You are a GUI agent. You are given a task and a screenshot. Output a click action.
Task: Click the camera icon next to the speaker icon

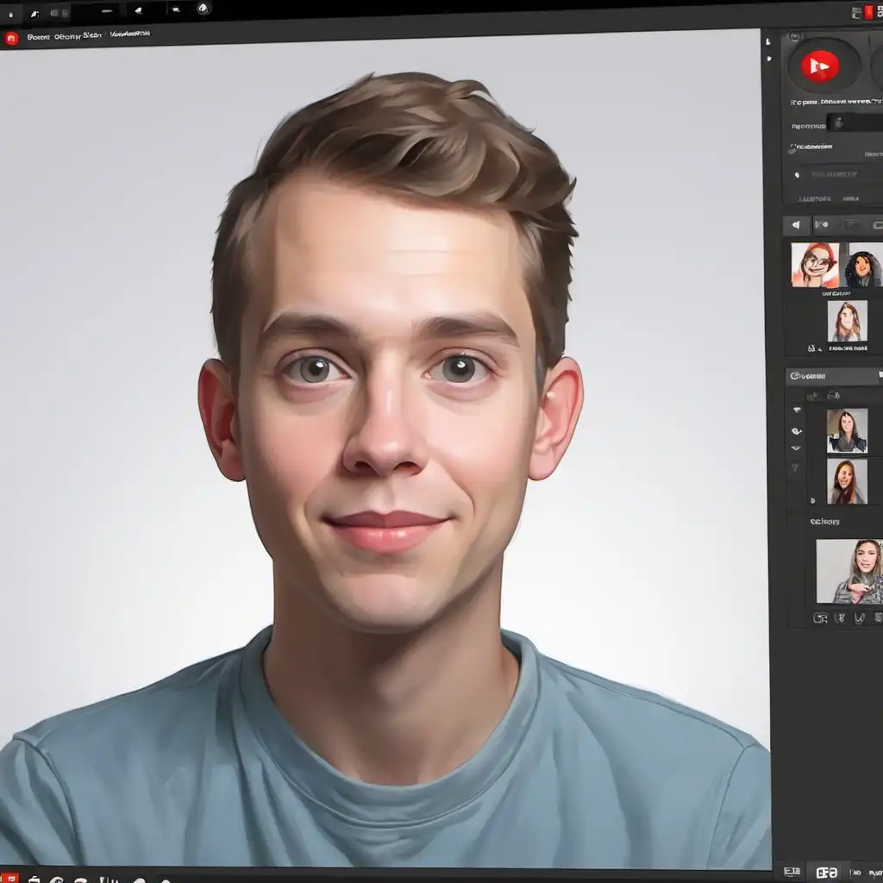[821, 225]
